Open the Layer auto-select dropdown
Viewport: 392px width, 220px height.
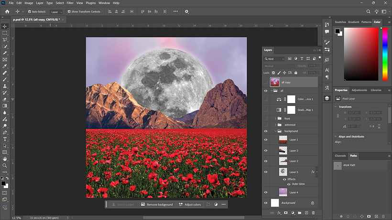click(x=56, y=12)
